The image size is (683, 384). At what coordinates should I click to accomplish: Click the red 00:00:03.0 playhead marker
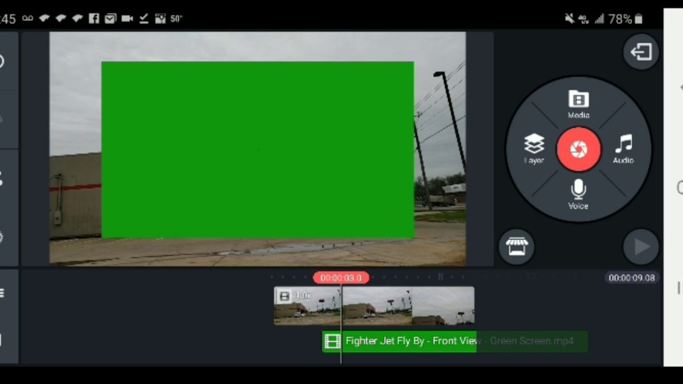pos(341,278)
